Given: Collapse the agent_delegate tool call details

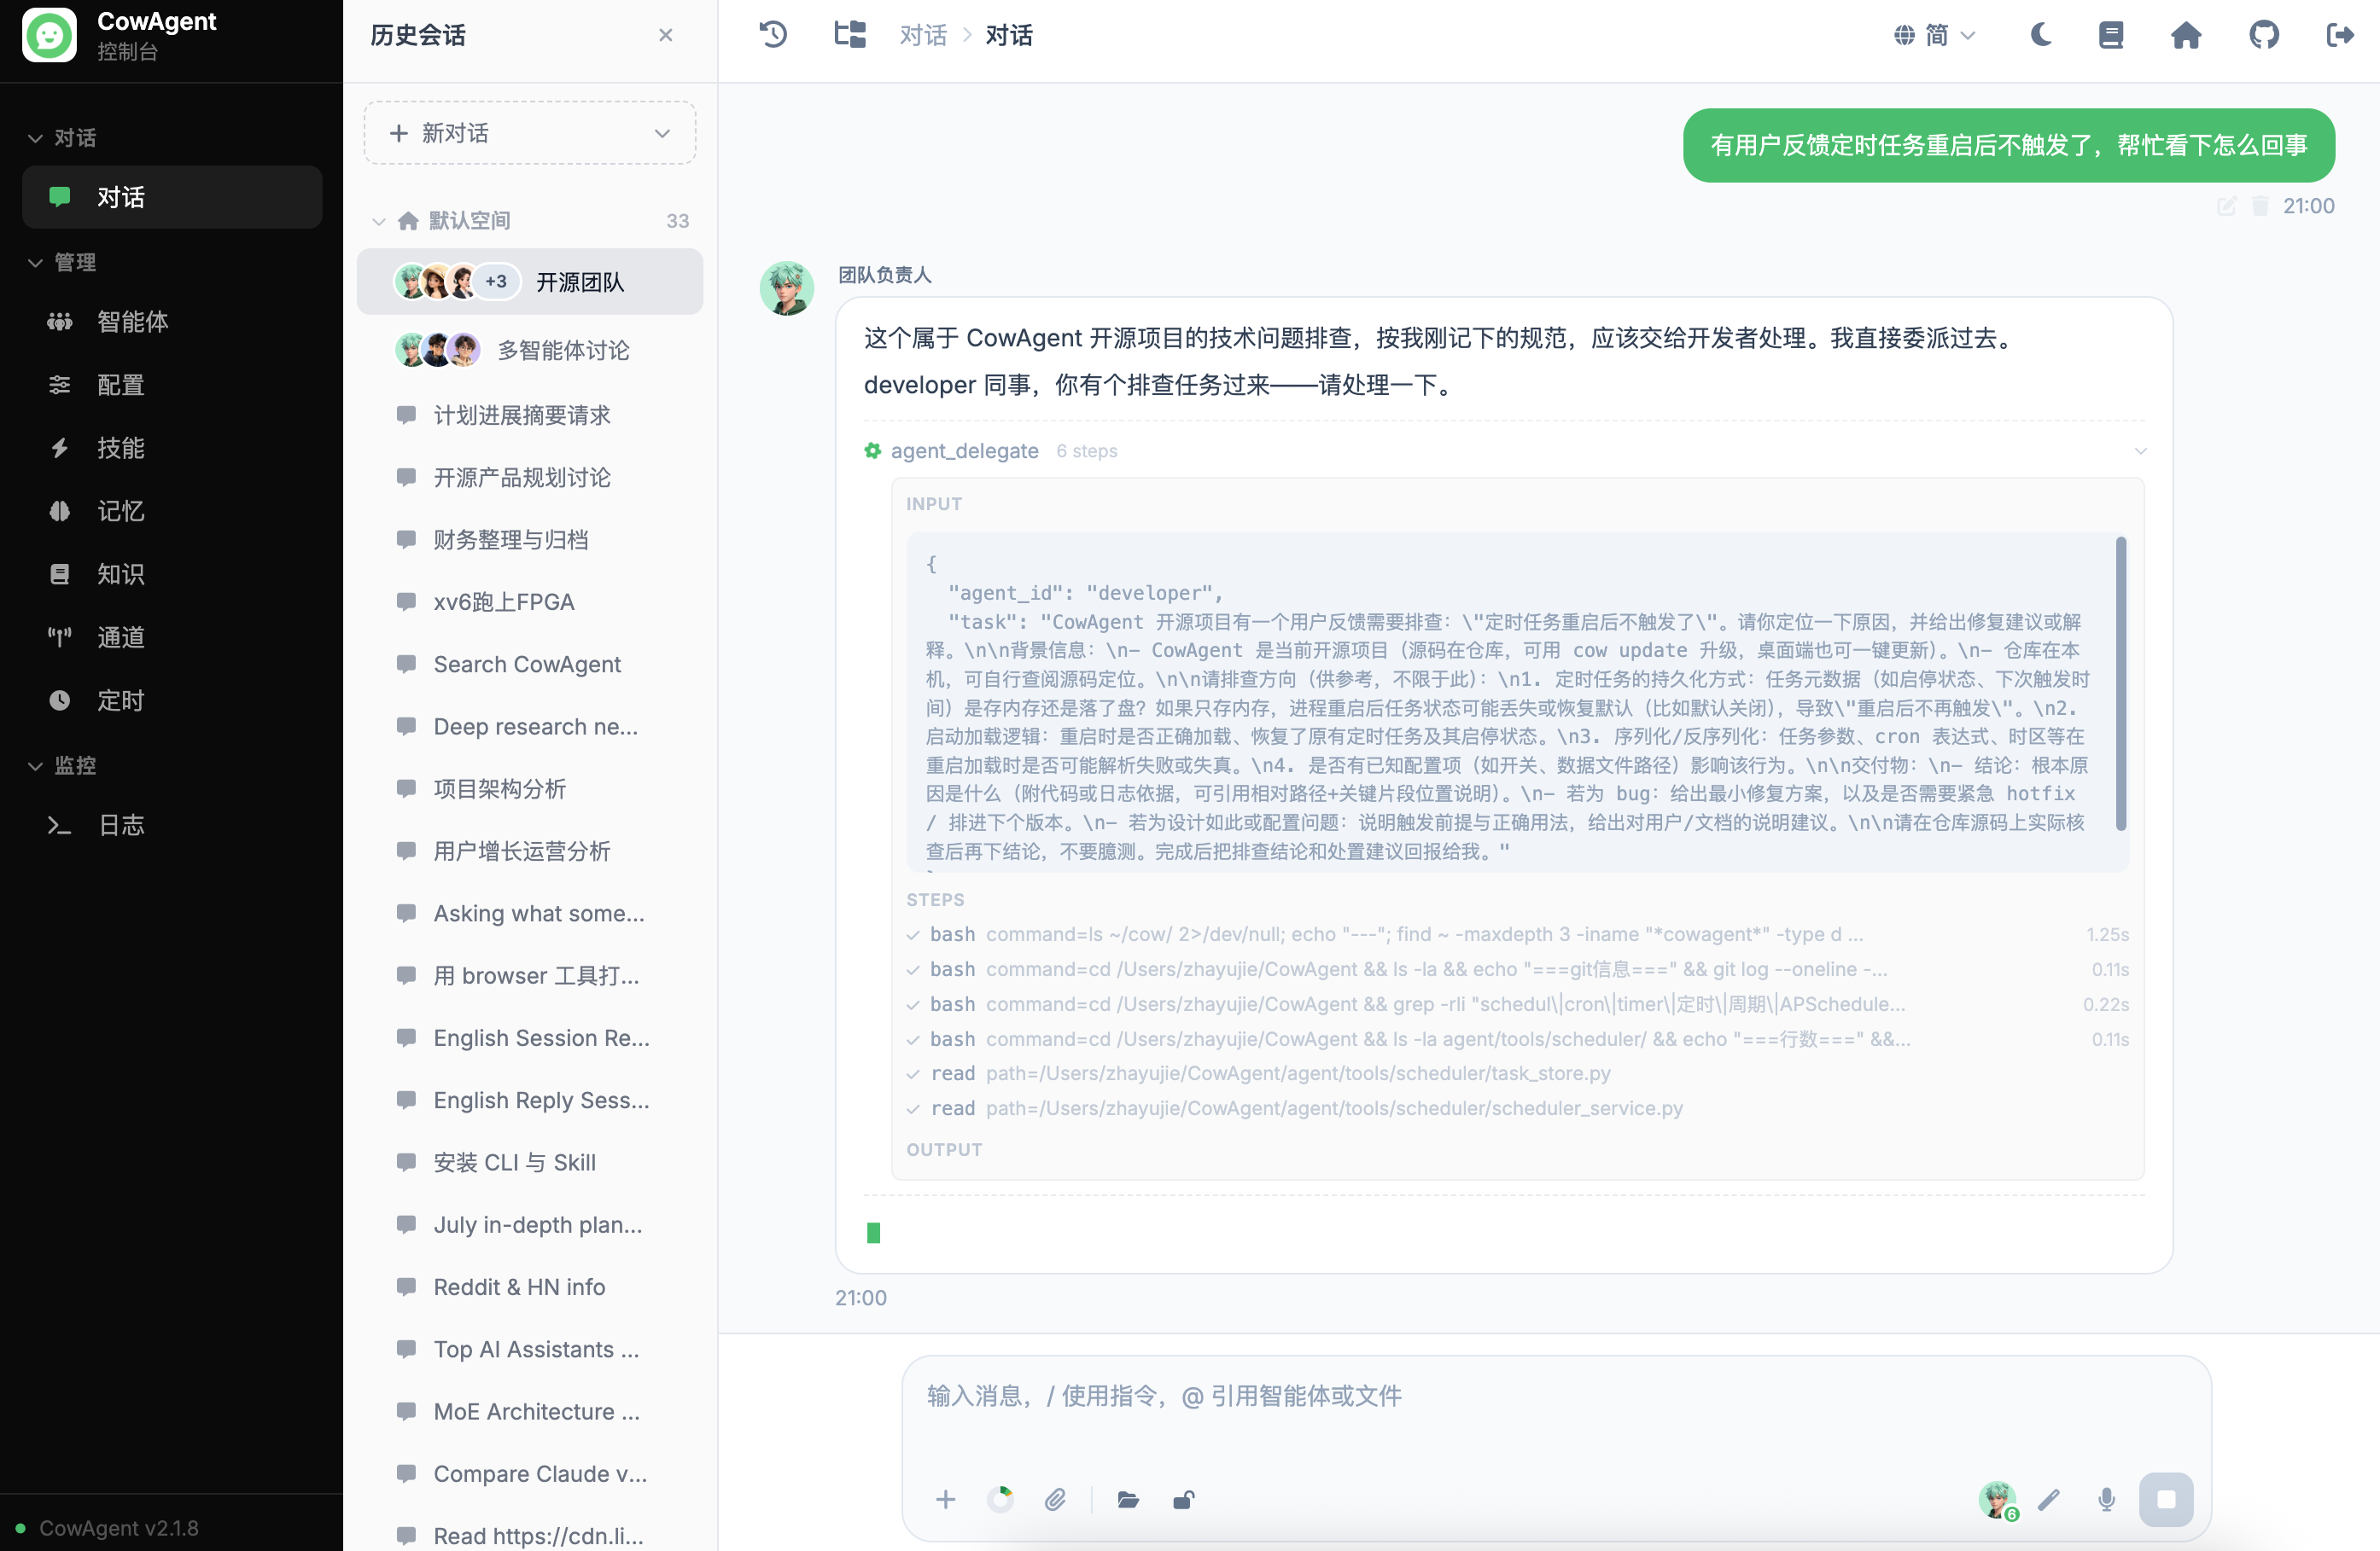Looking at the screenshot, I should coord(2140,450).
